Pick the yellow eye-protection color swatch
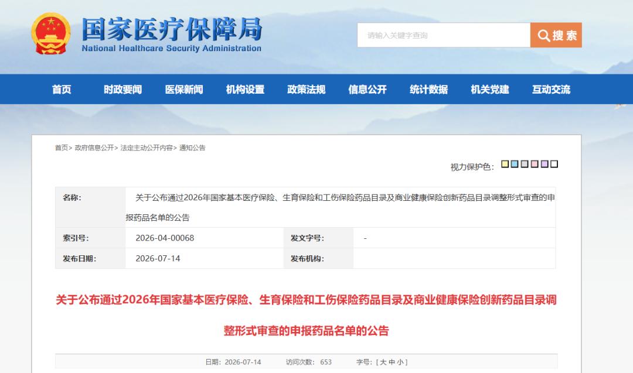 pos(505,164)
